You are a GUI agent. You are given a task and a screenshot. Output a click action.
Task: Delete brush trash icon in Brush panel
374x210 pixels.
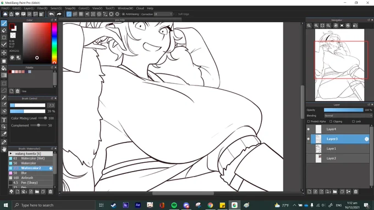(x=51, y=191)
